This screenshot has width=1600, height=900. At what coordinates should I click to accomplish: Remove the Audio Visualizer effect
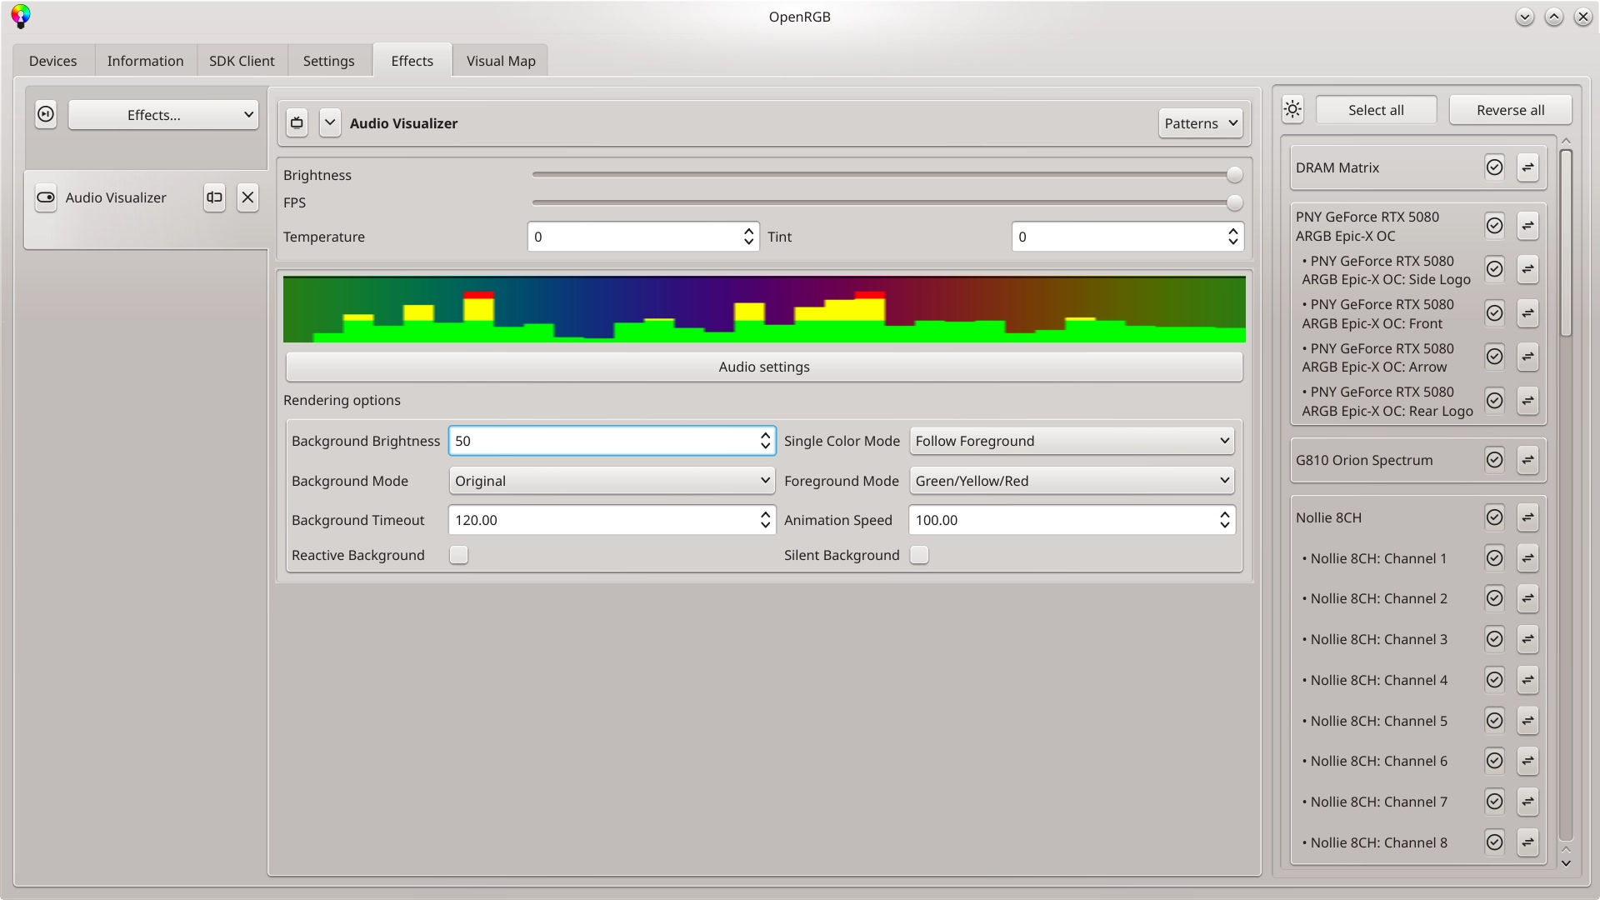click(x=247, y=197)
